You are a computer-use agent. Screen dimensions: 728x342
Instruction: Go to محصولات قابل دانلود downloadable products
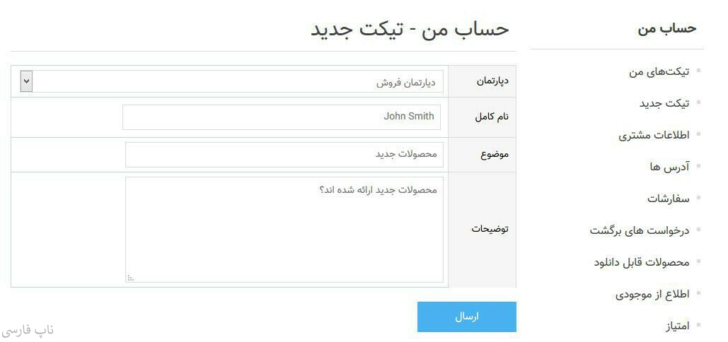coord(641,262)
